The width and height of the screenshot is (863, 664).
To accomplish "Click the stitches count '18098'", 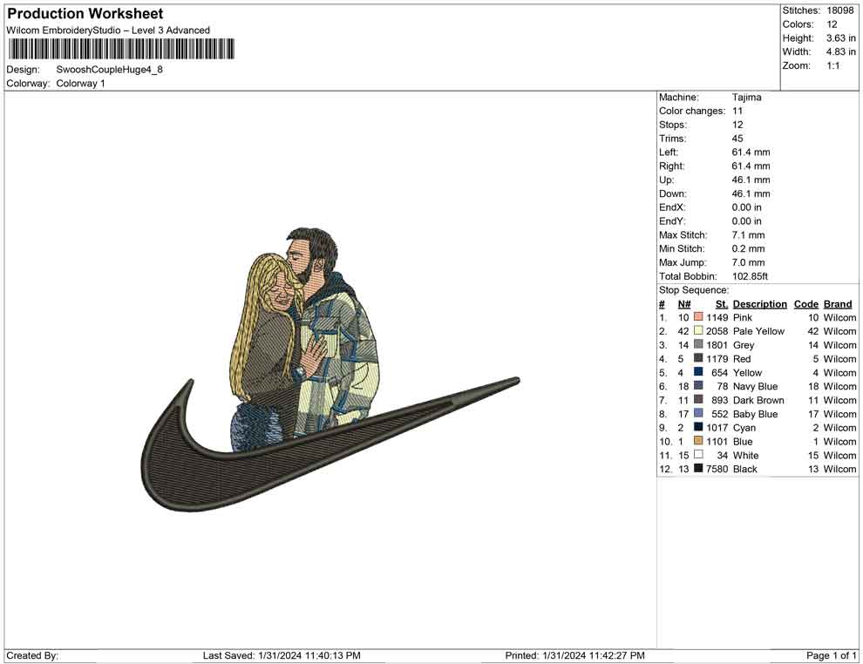I will click(x=839, y=10).
